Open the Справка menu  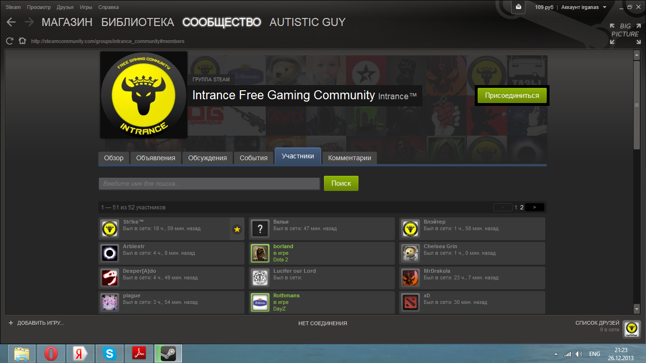tap(109, 7)
